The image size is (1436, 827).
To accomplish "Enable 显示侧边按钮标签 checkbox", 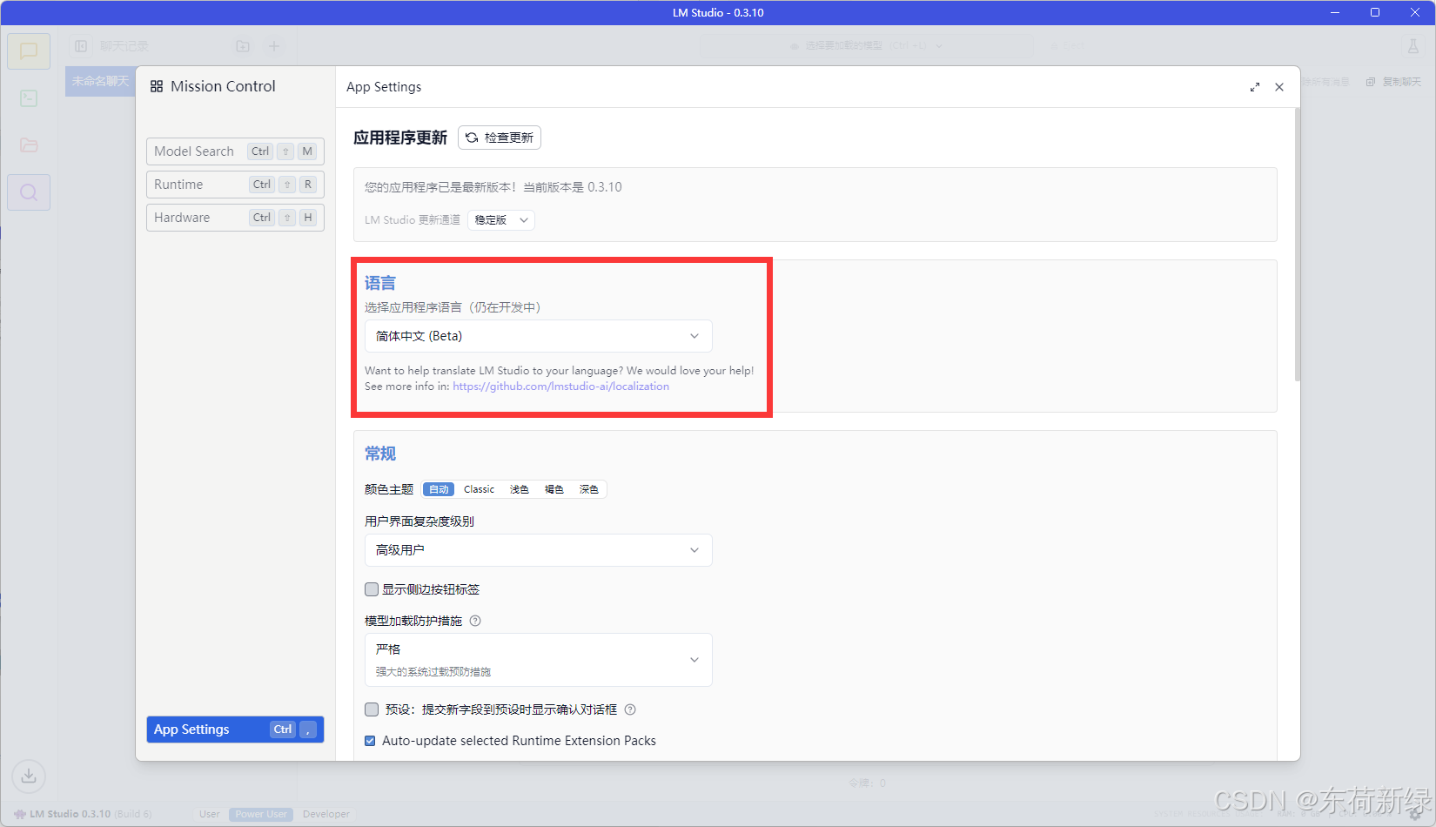I will tap(372, 589).
